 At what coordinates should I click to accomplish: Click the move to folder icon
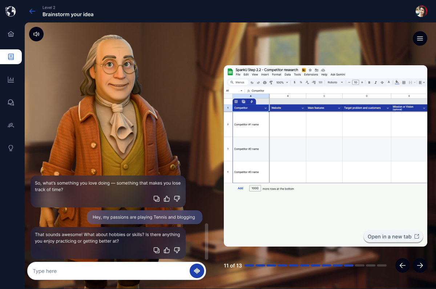(x=316, y=70)
